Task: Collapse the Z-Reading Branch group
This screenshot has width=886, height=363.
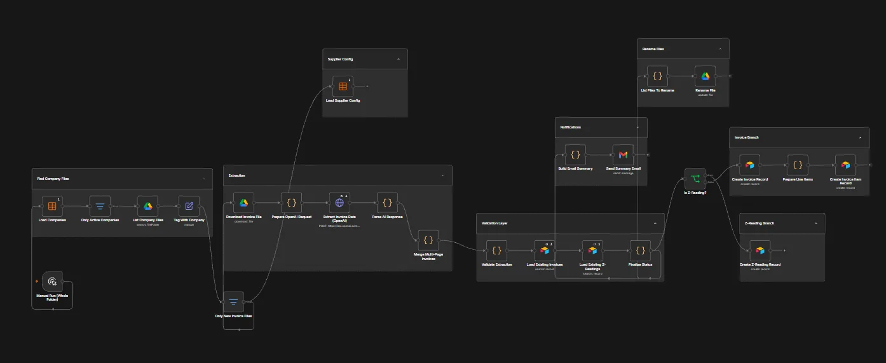Action: pos(815,223)
